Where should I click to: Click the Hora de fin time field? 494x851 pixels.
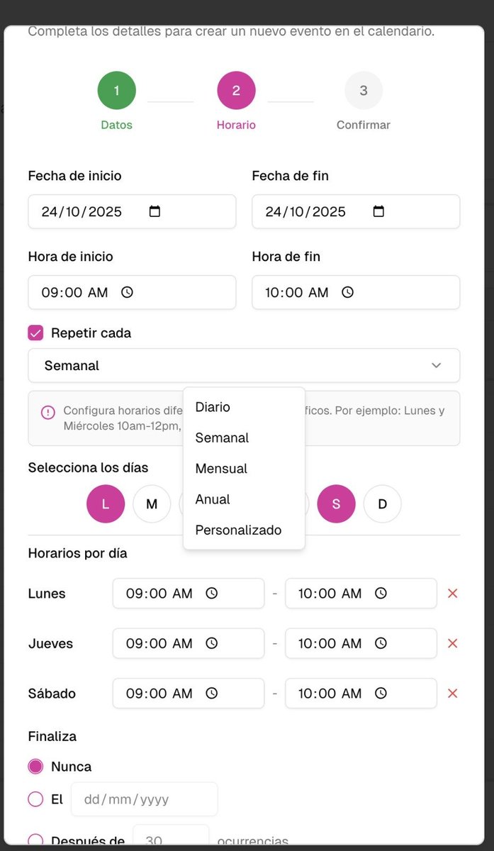tap(356, 292)
